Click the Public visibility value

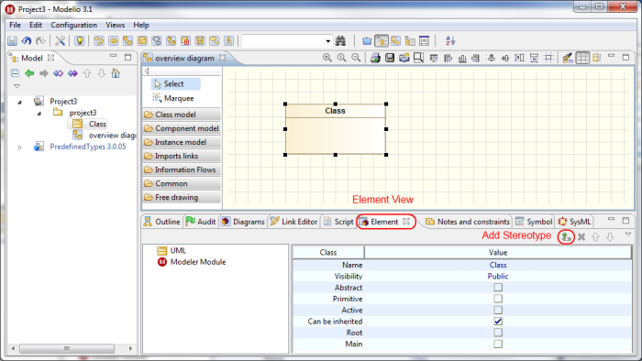pyautogui.click(x=498, y=277)
